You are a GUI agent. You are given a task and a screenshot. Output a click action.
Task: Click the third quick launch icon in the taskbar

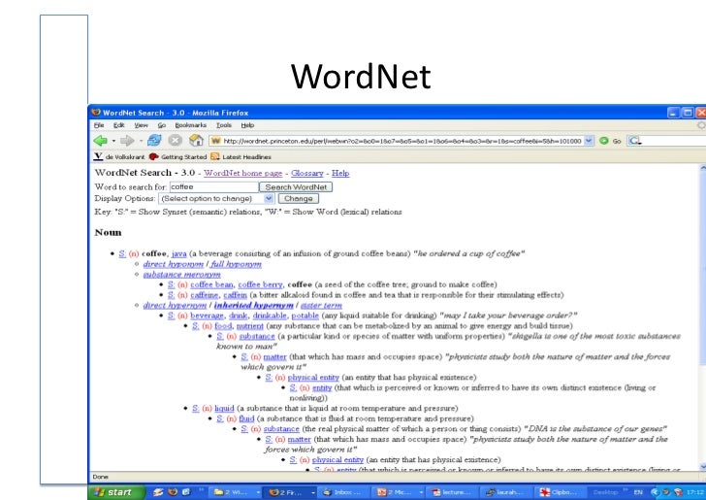(186, 492)
